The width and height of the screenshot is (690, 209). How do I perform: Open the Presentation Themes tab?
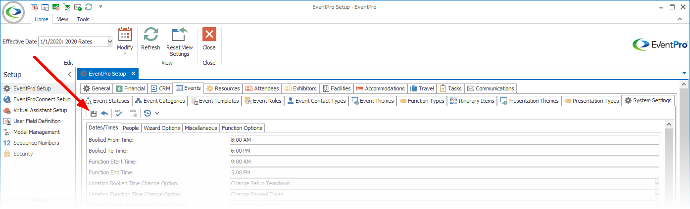pyautogui.click(x=529, y=101)
